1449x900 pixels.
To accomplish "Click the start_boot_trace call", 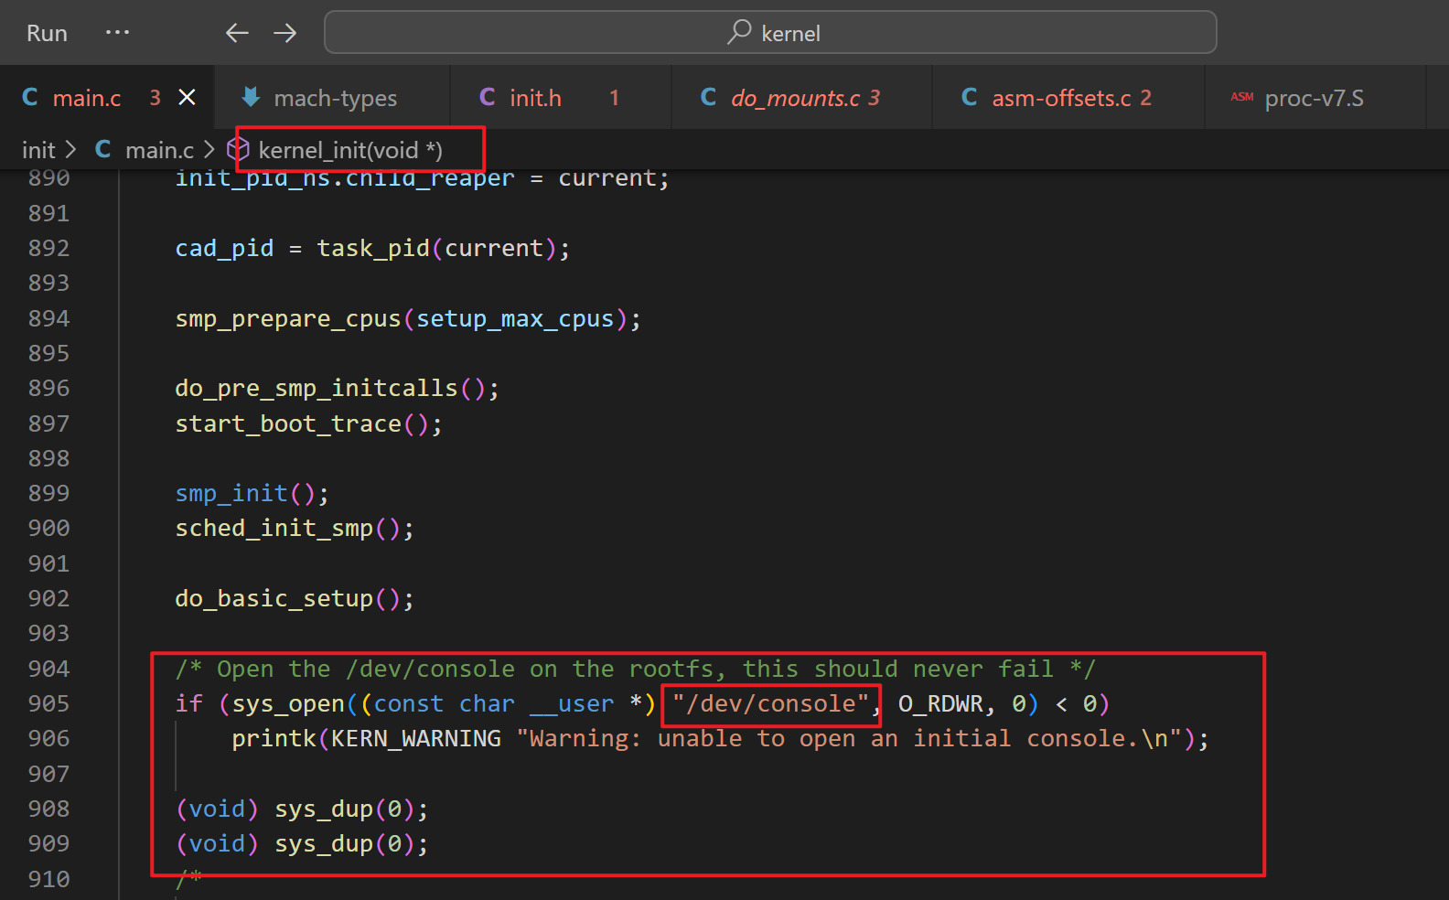I will [x=288, y=423].
